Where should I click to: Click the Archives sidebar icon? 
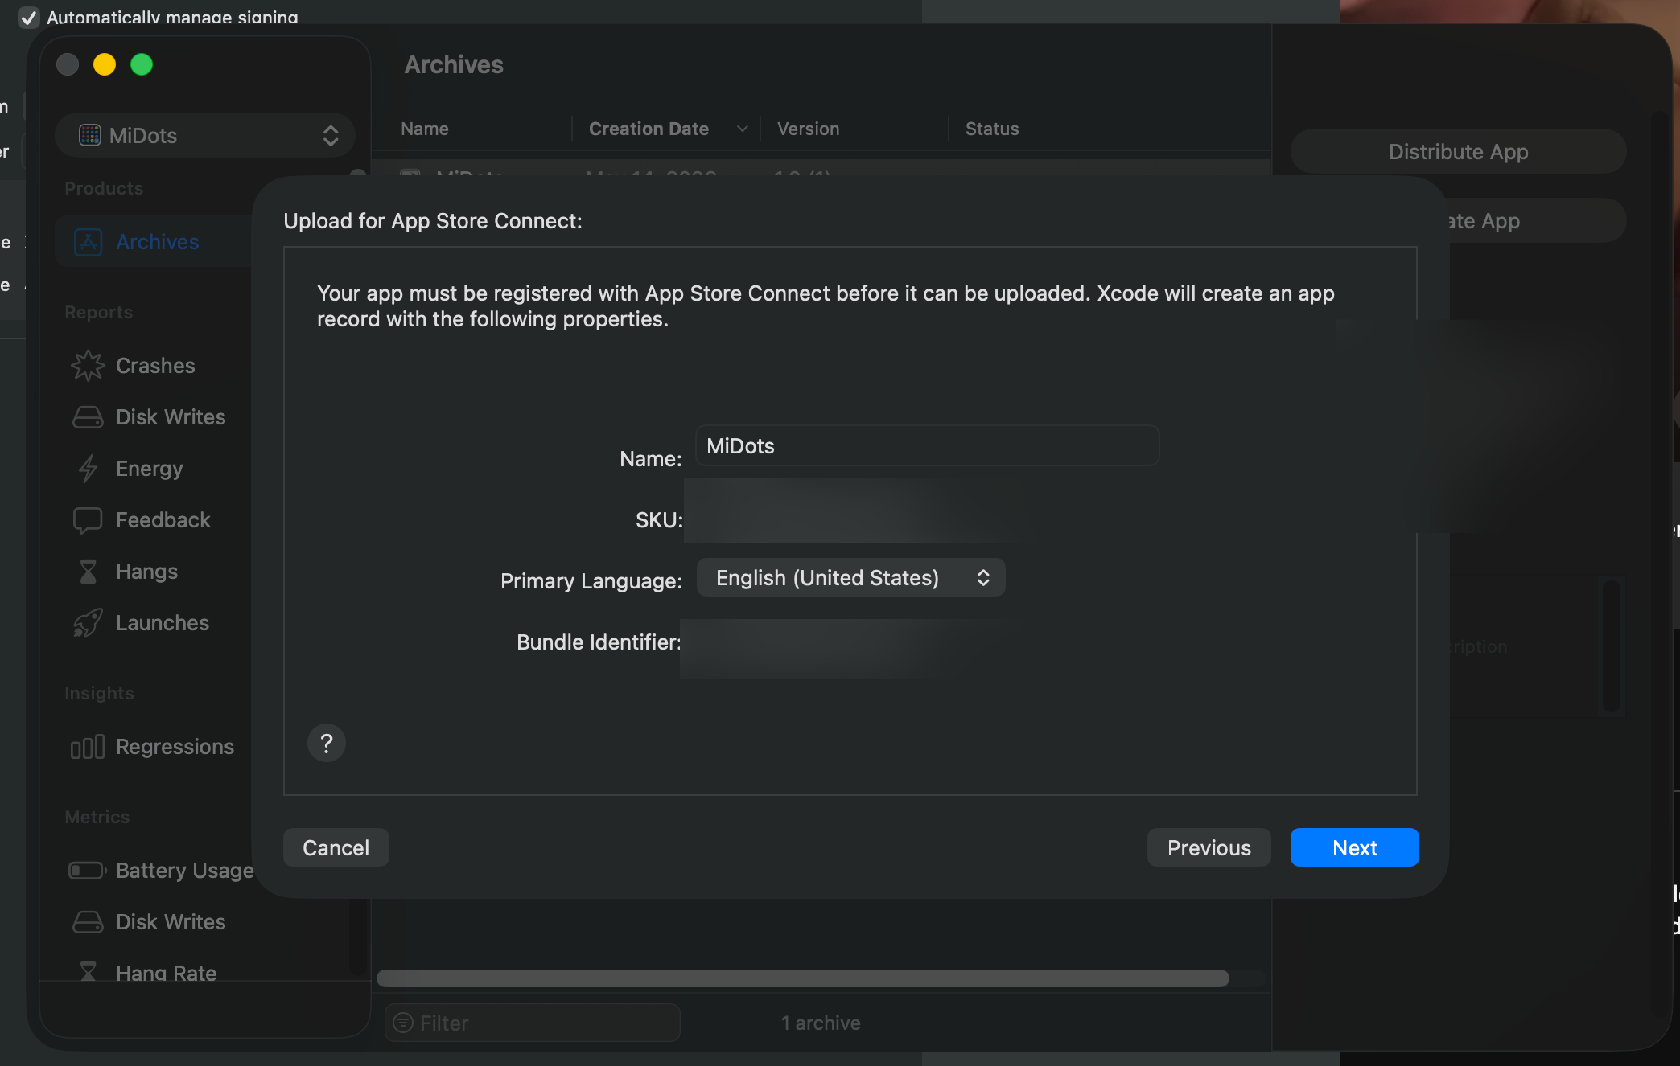pos(89,241)
